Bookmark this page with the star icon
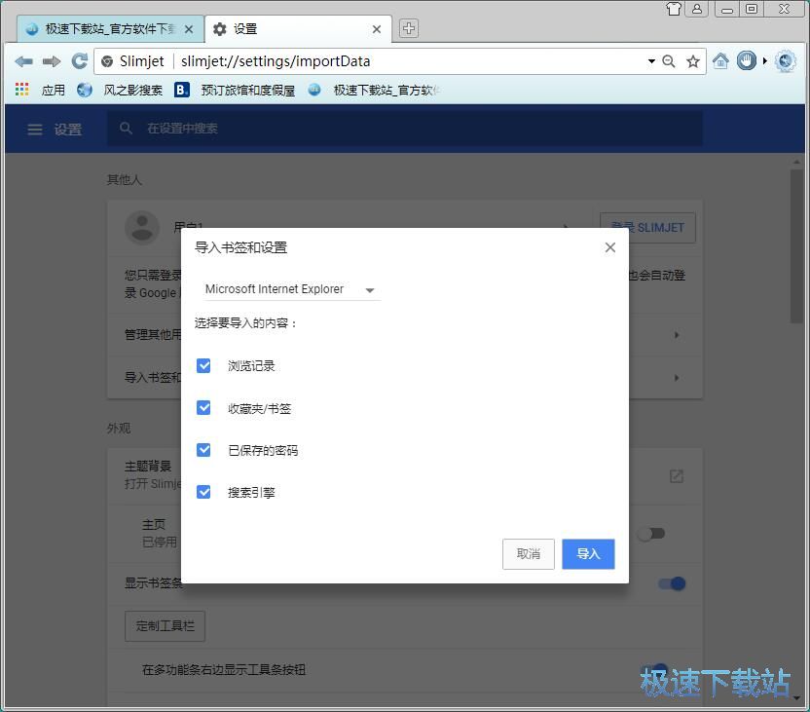Image resolution: width=810 pixels, height=712 pixels. pyautogui.click(x=693, y=61)
